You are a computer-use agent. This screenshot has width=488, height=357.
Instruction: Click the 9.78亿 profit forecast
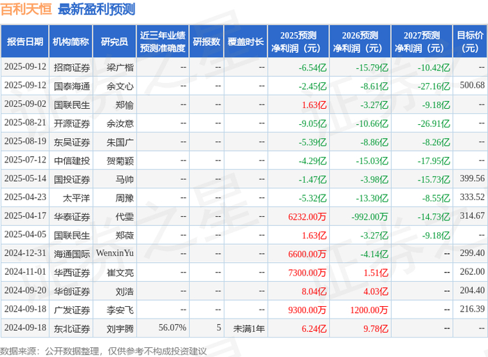(376, 328)
